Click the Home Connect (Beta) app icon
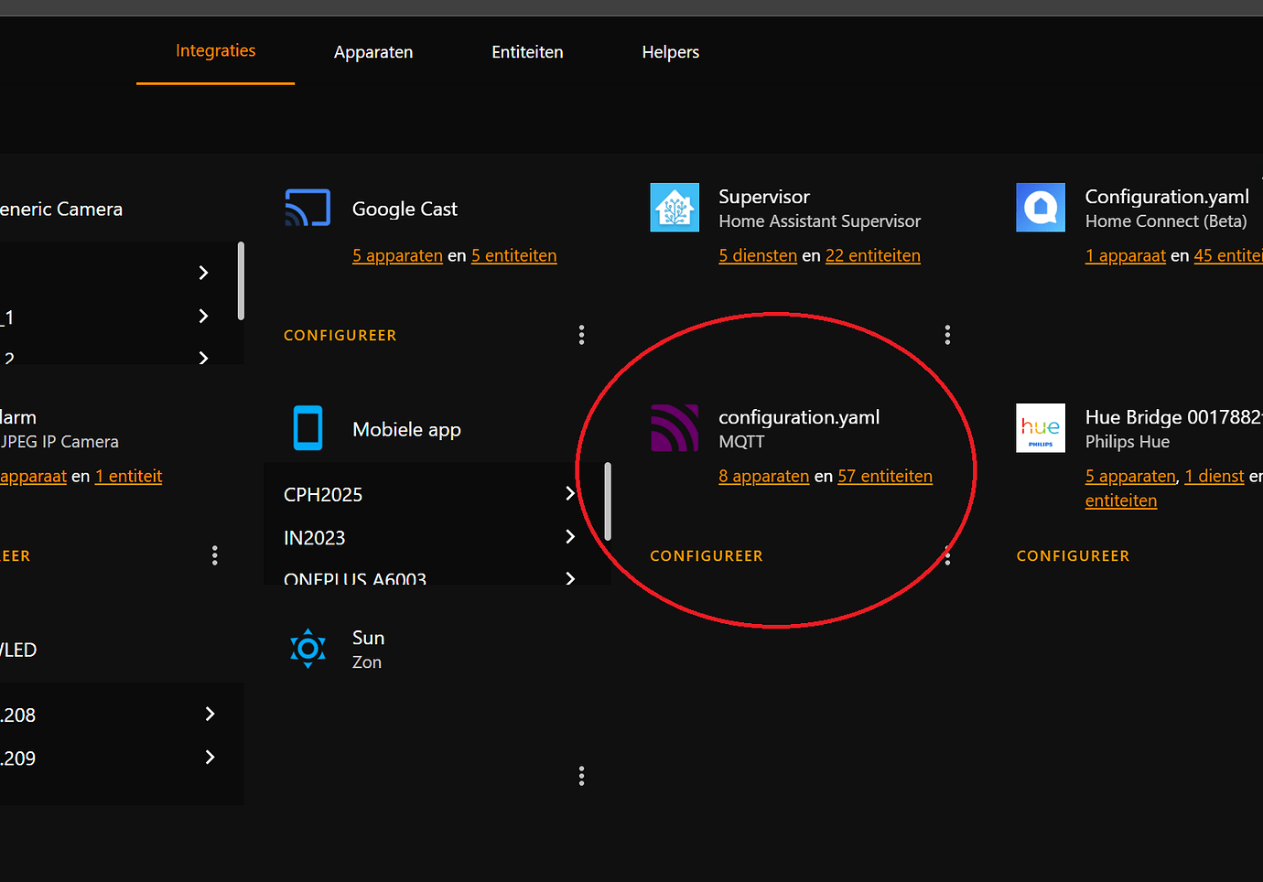Screen dimensions: 1263x882 tap(1040, 208)
